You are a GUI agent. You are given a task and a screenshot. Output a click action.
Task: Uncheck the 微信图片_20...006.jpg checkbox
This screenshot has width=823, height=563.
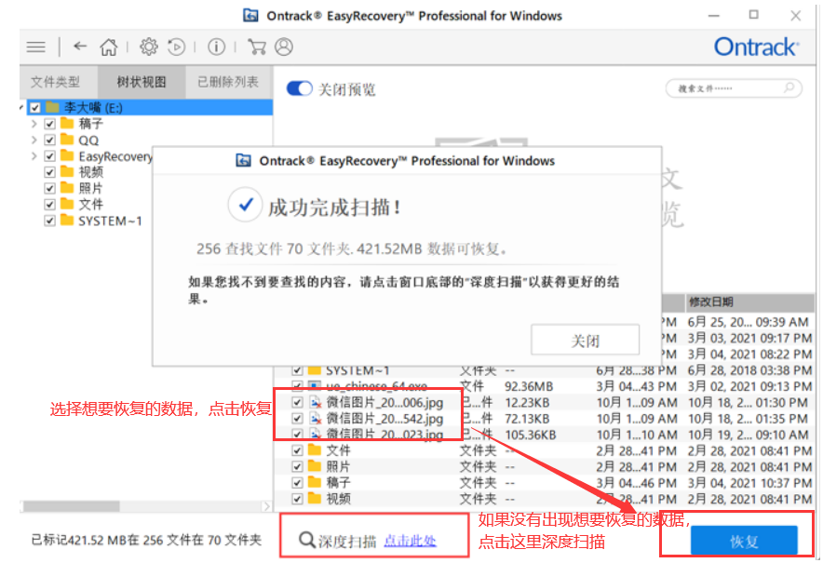(297, 403)
